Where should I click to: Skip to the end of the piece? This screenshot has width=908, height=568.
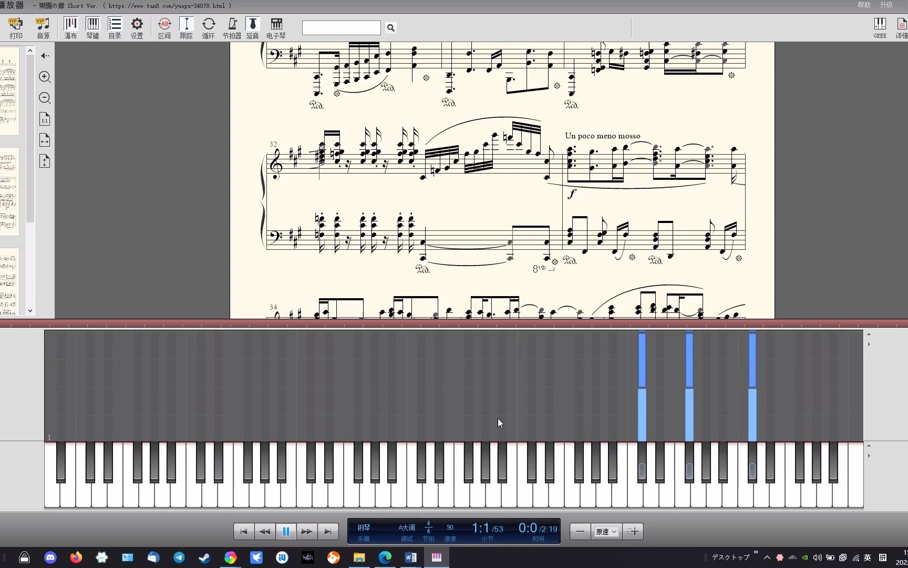pyautogui.click(x=328, y=531)
